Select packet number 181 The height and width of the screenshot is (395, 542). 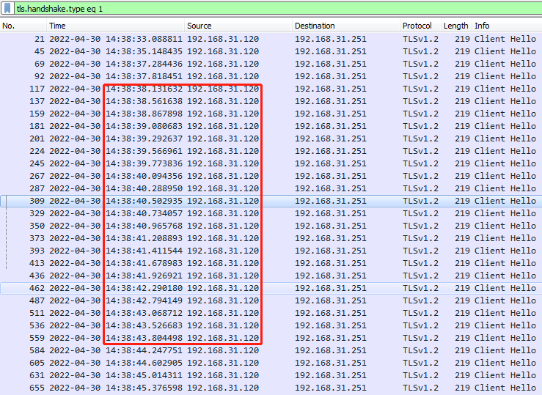[271, 126]
